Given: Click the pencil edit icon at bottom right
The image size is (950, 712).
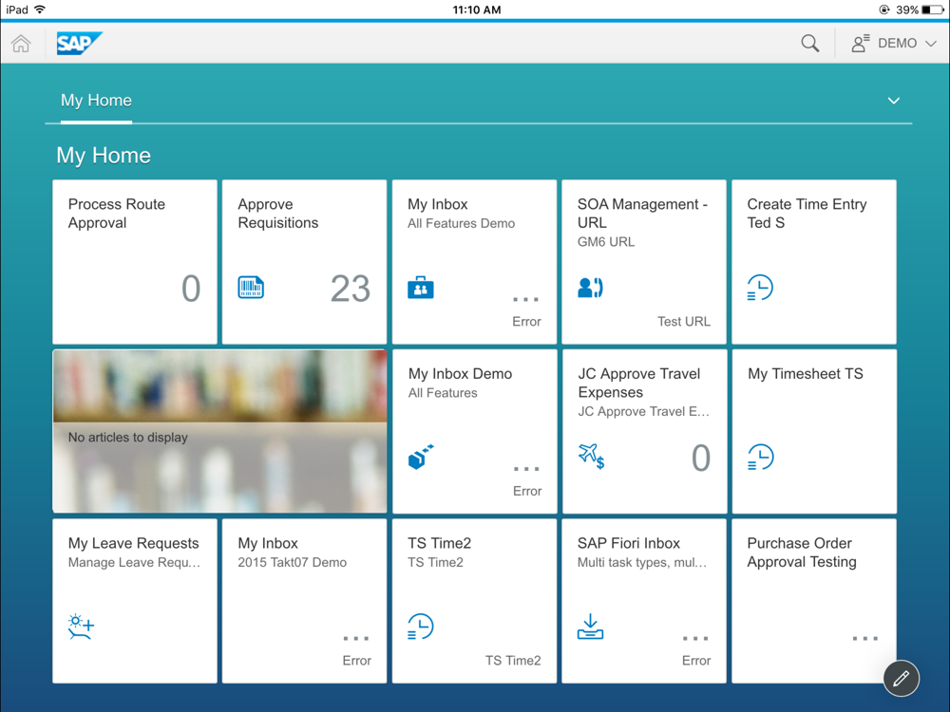Looking at the screenshot, I should [x=900, y=678].
